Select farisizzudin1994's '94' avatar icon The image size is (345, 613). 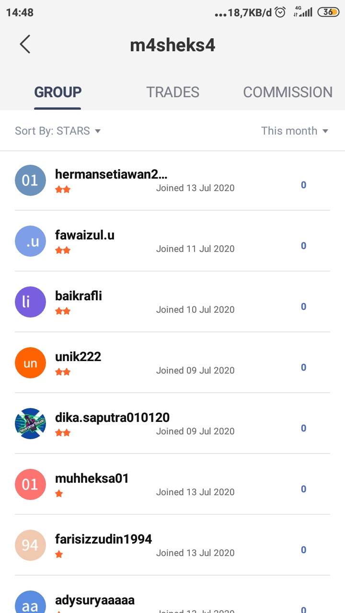(30, 545)
